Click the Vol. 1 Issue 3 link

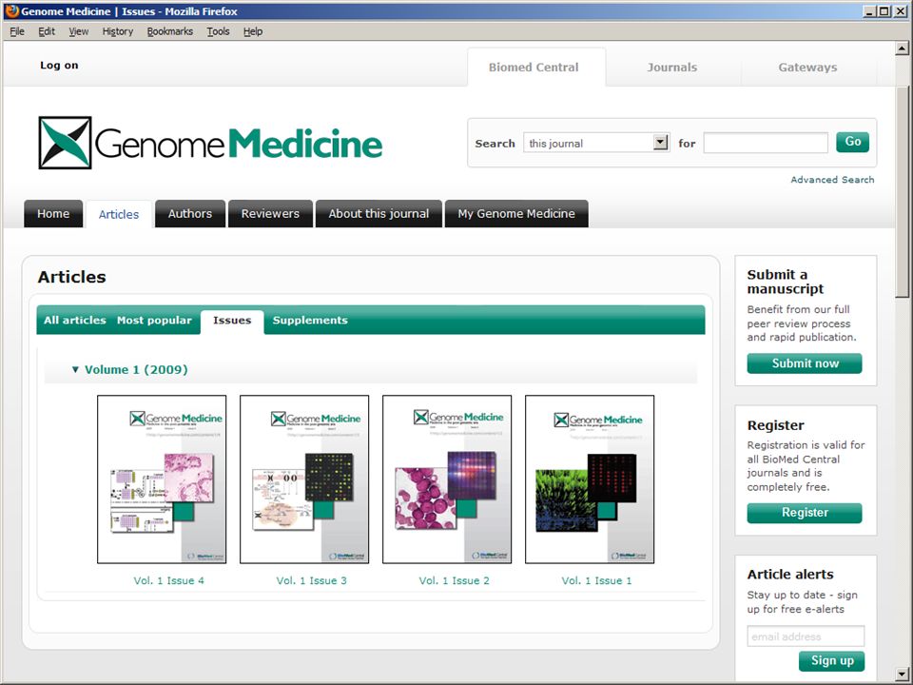pos(312,580)
